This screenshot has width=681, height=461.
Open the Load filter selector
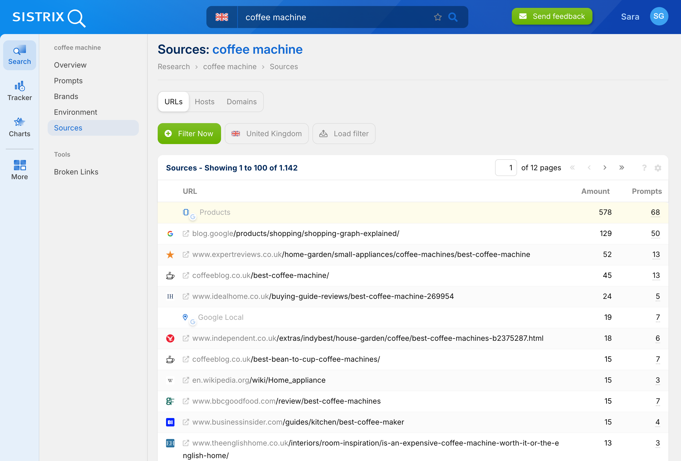click(344, 134)
